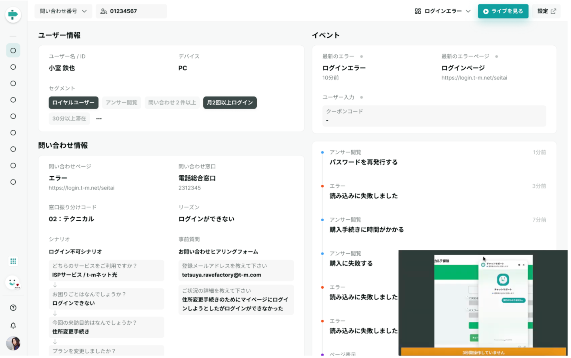571x358 pixels.
Task: Open the green grid apps icon
Action: tap(13, 261)
